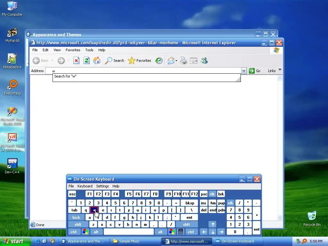Viewport: 328px width, 246px height.
Task: Open the Tools menu in Internet Explorer
Action: tap(89, 50)
